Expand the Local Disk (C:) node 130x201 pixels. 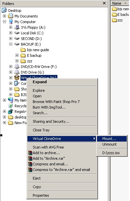pos(11,33)
